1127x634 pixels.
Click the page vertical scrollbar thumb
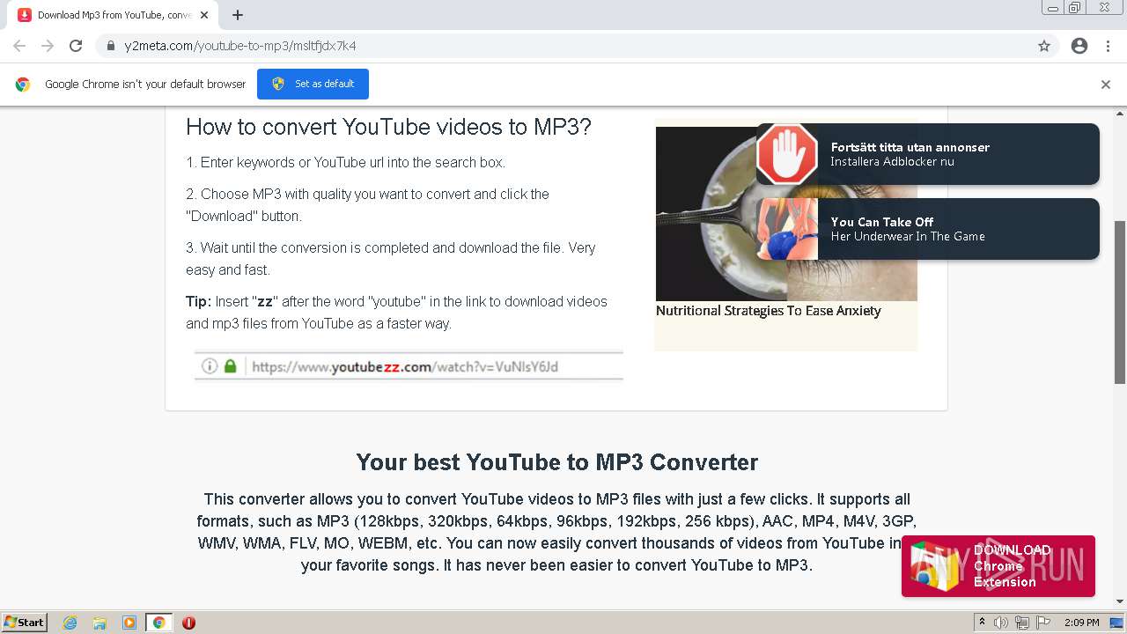[x=1120, y=302]
